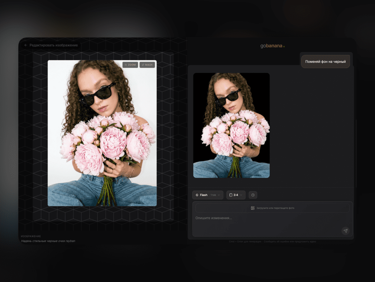Click the Редактировать изображение header title
Screen dimensions: 375x282
pyautogui.click(x=53, y=45)
